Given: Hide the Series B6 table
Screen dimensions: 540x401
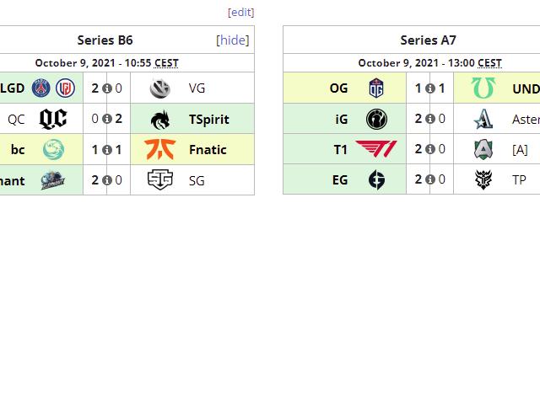Looking at the screenshot, I should [x=234, y=40].
